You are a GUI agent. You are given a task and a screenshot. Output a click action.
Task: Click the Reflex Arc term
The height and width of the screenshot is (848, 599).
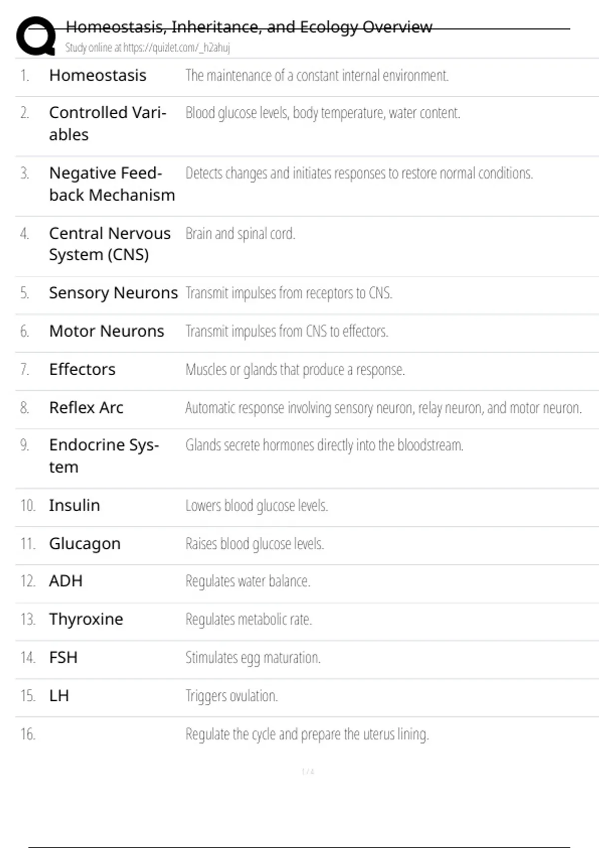click(86, 408)
